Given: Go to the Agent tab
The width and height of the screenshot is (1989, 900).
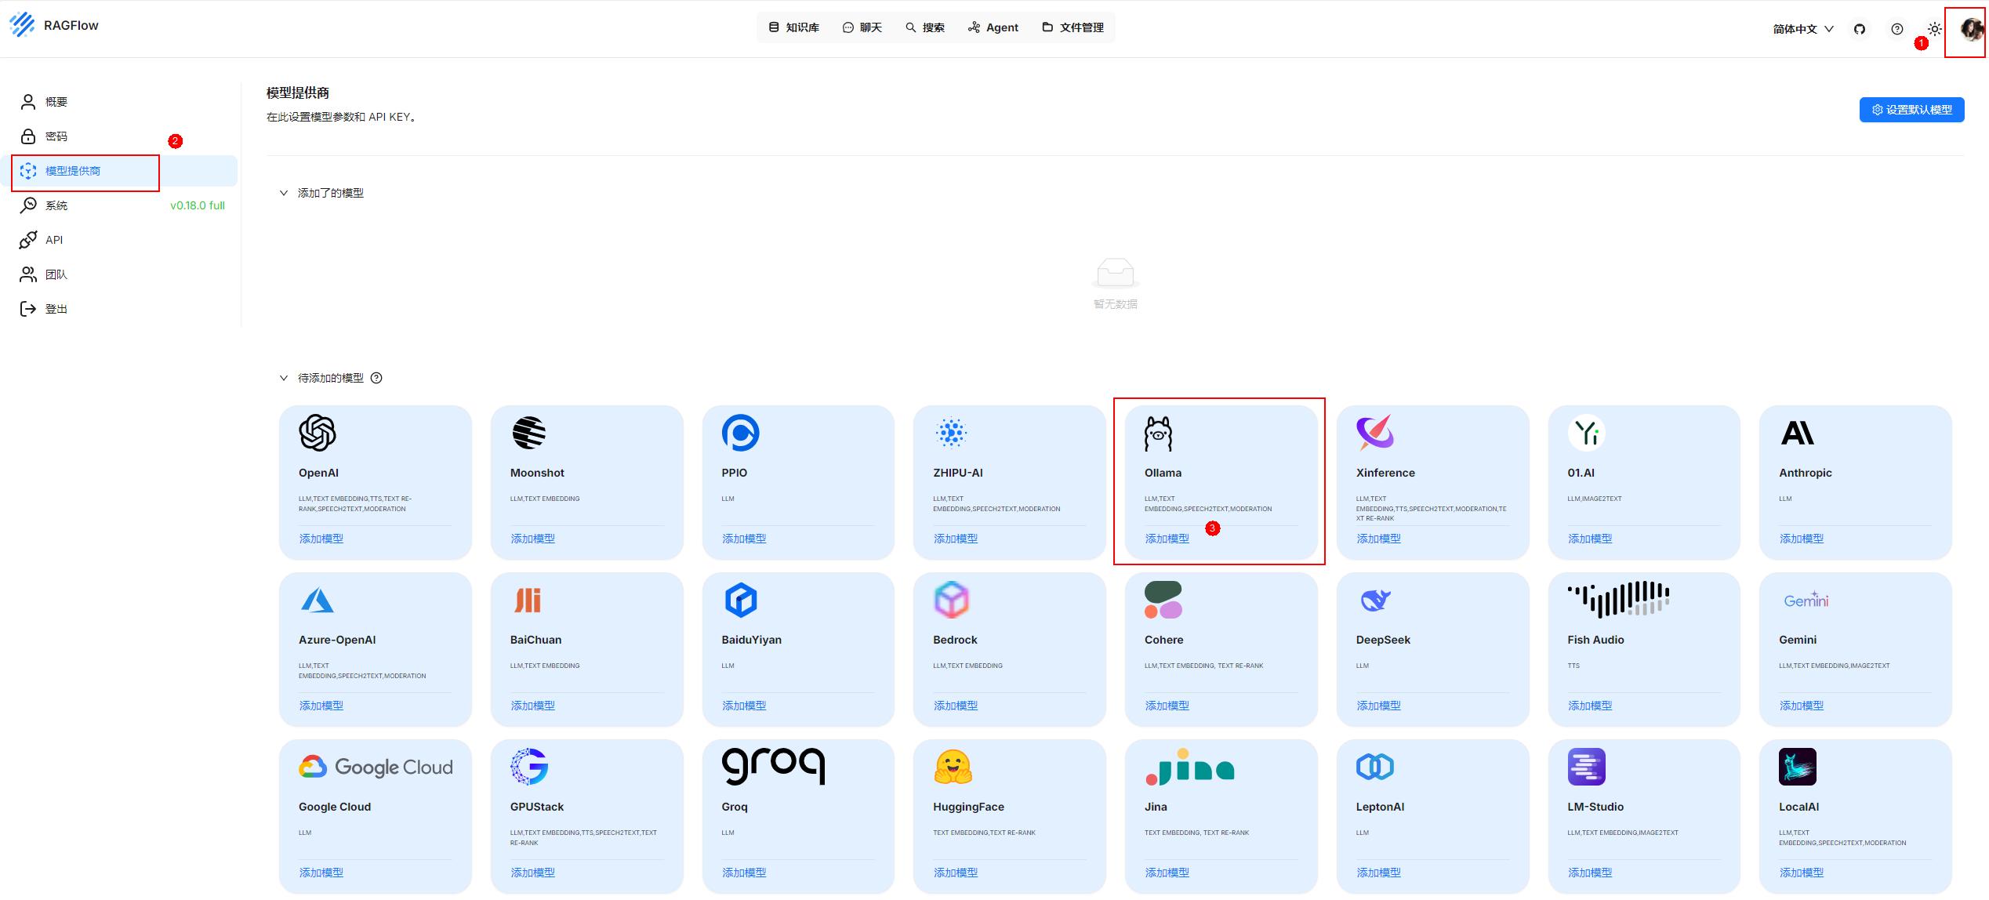Looking at the screenshot, I should click(993, 27).
